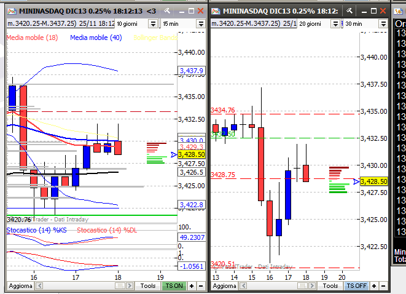Toggle TS ON in left chart
Image resolution: width=406 pixels, height=294 pixels.
174,286
